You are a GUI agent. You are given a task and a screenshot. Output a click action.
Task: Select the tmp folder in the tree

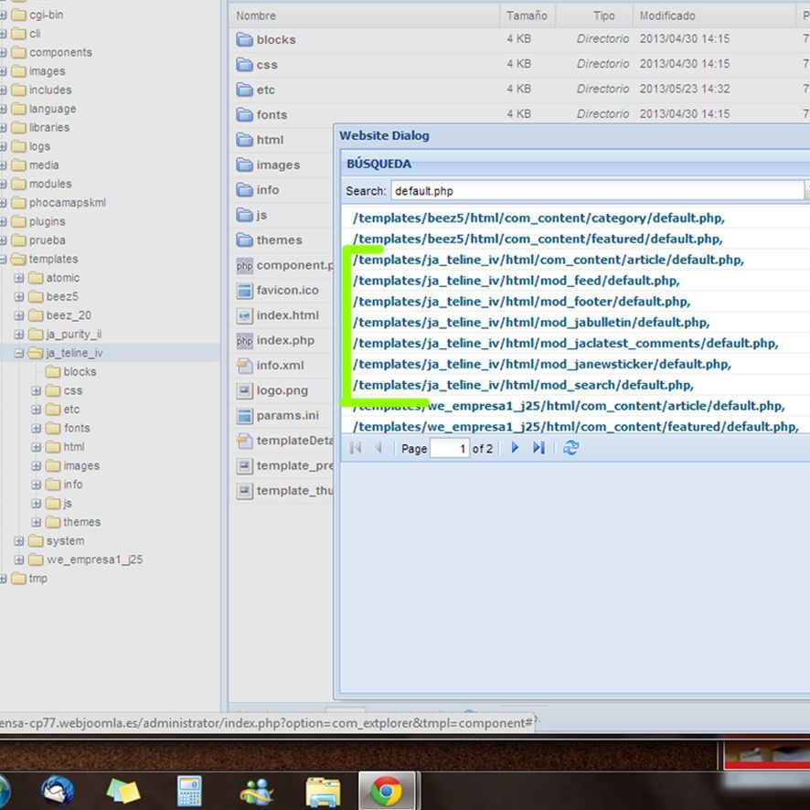tap(37, 578)
